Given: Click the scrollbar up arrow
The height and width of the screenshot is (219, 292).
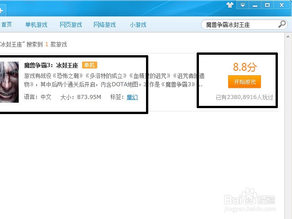Looking at the screenshot, I should pyautogui.click(x=288, y=36).
